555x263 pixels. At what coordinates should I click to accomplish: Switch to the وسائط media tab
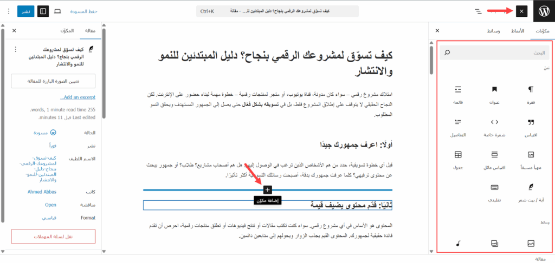[494, 31]
